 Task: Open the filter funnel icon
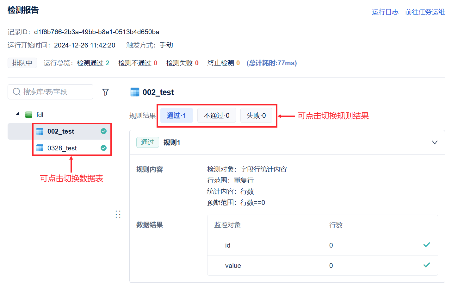click(106, 92)
